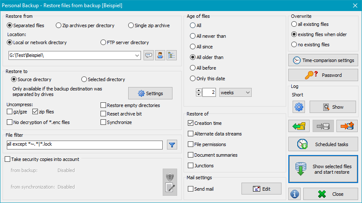Toggle Creation time checkbox
Image resolution: width=362 pixels, height=203 pixels.
(x=205, y=123)
